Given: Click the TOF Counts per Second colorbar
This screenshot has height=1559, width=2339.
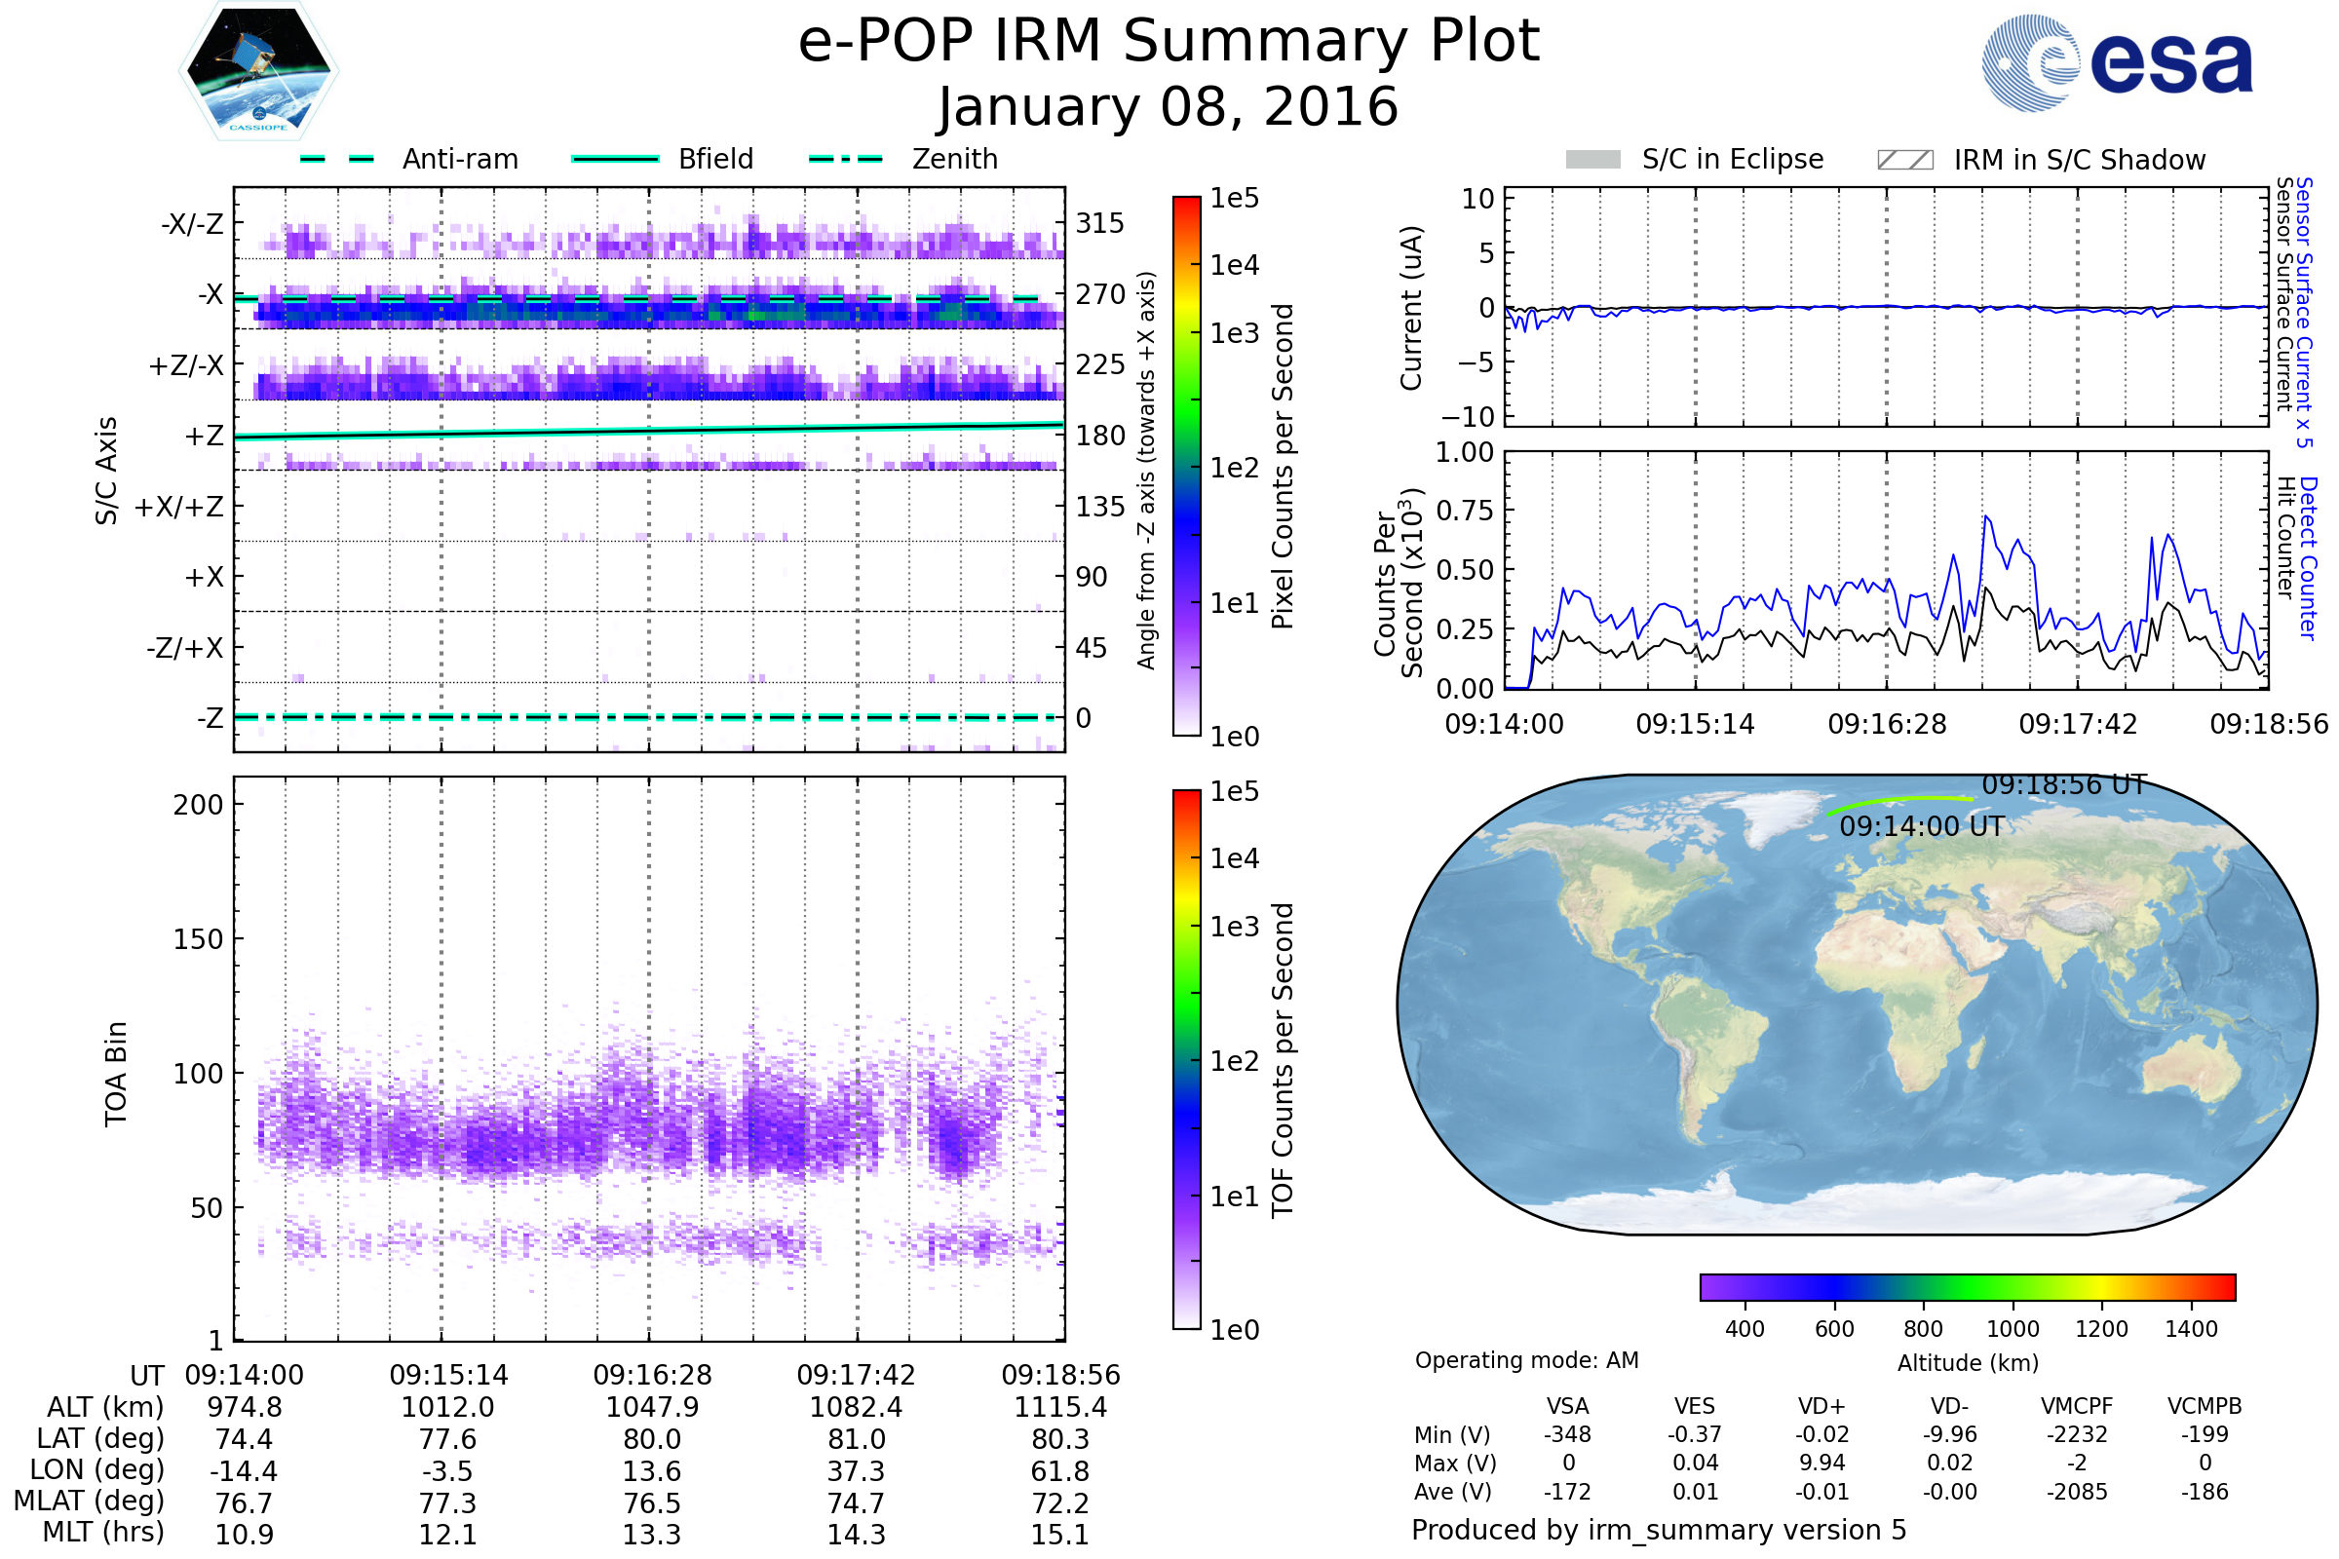Looking at the screenshot, I should [x=1186, y=1059].
